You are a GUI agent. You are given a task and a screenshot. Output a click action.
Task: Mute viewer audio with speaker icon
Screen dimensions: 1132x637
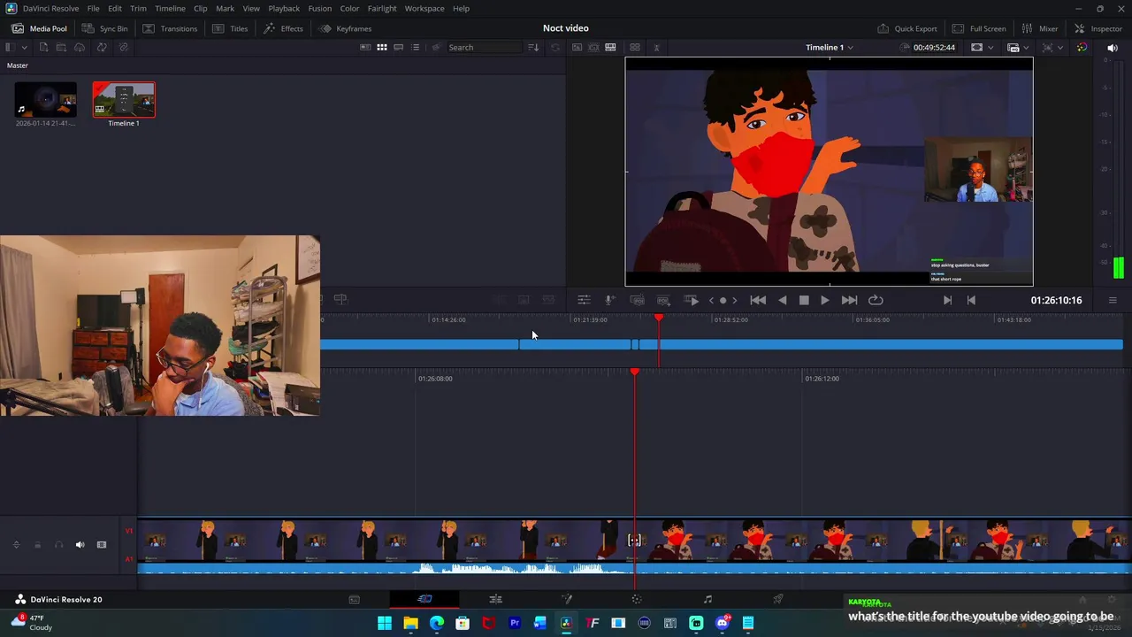pos(1113,47)
